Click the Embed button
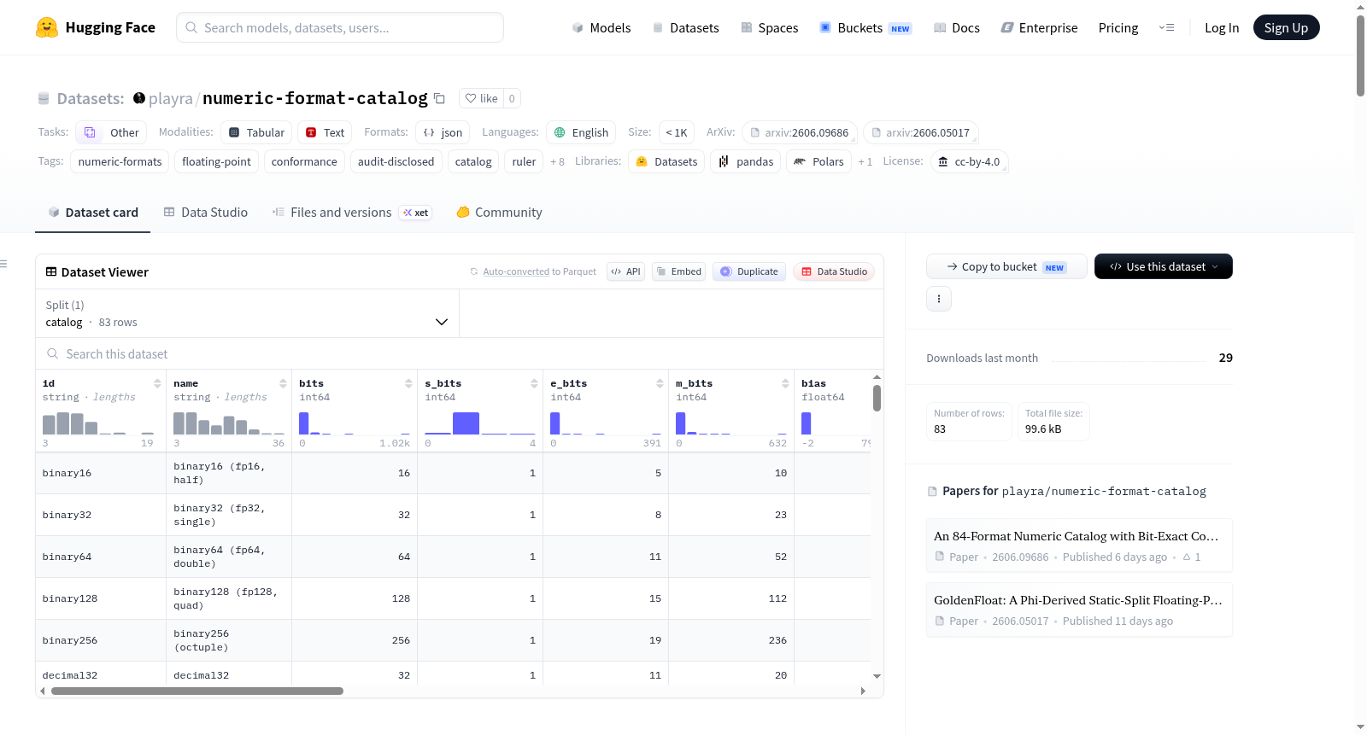 point(678,271)
